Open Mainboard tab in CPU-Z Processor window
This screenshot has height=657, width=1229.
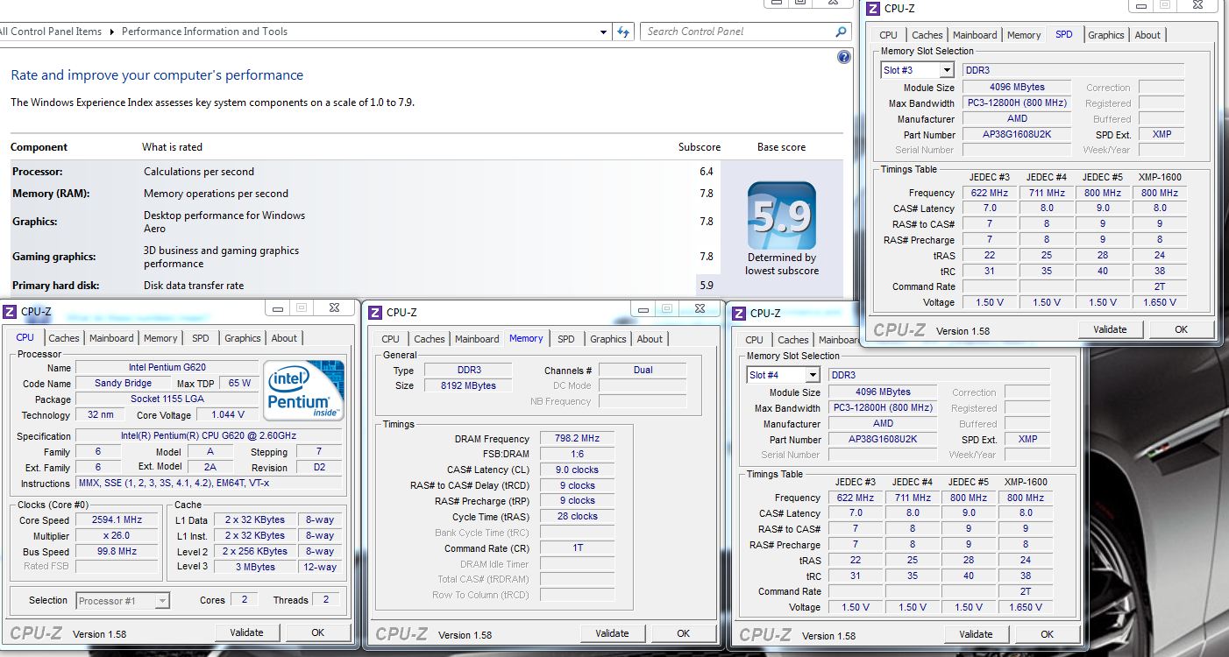click(x=112, y=338)
